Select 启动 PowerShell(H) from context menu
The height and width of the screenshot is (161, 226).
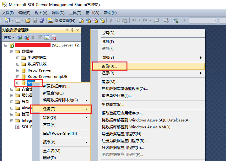click(60, 133)
